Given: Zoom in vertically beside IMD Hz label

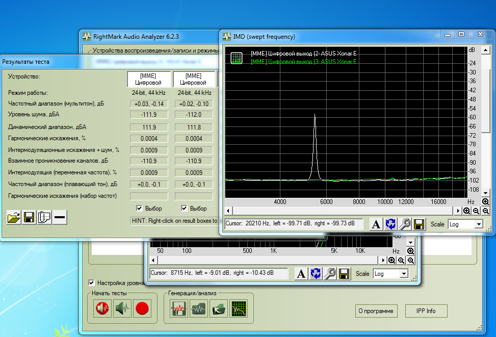Looking at the screenshot, I should tap(486, 201).
